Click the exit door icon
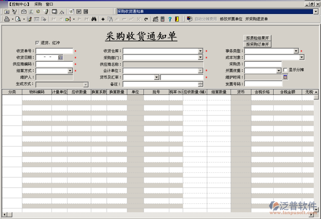The image size is (321, 219). coord(177,19)
